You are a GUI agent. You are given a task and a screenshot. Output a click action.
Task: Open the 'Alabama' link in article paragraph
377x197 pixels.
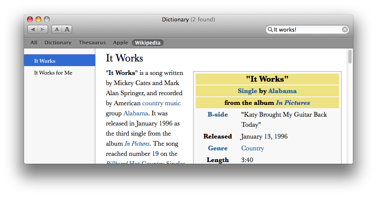[x=136, y=113]
